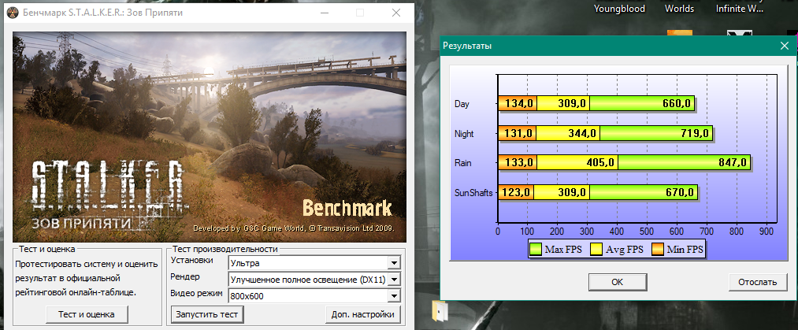Click the Отослать send button
The width and height of the screenshot is (798, 330).
pos(758,282)
